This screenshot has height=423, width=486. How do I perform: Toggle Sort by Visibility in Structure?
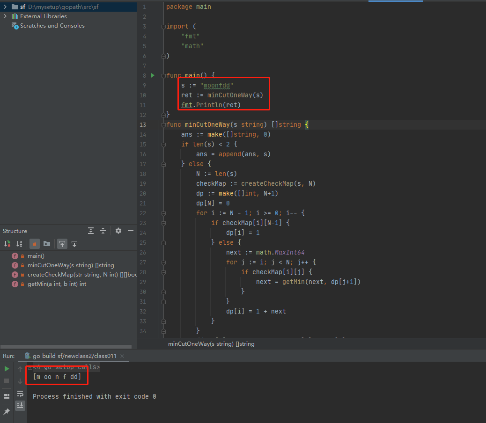[x=7, y=244]
